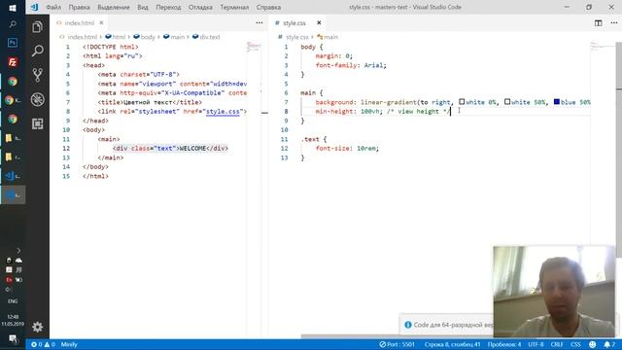Open the Search view in activity bar
The image size is (622, 350).
38,51
